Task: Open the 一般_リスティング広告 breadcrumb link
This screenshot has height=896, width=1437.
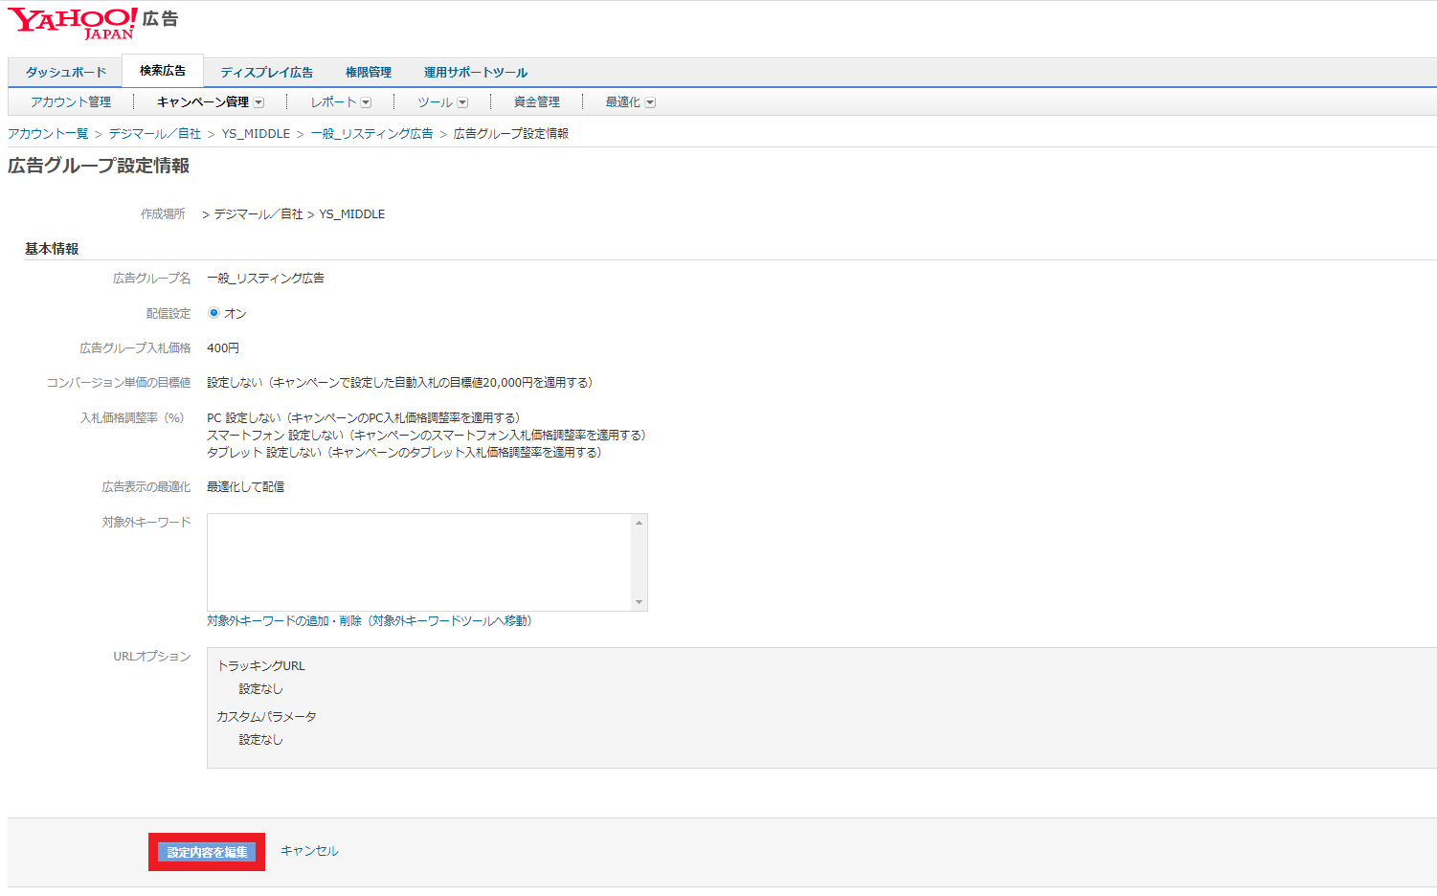Action: (371, 133)
